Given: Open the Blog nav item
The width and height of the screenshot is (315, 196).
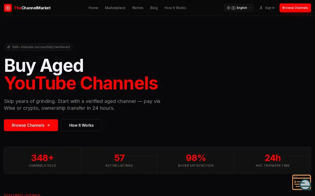Looking at the screenshot, I should [x=154, y=8].
